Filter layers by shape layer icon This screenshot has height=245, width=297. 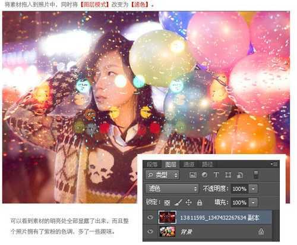(x=228, y=175)
